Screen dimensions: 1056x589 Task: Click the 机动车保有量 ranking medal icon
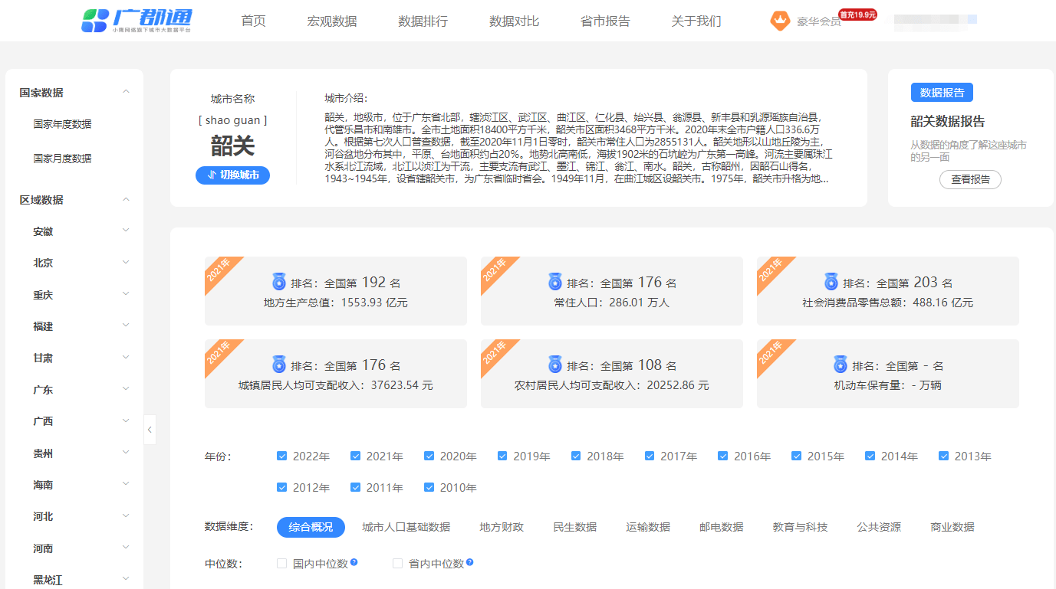click(x=841, y=365)
